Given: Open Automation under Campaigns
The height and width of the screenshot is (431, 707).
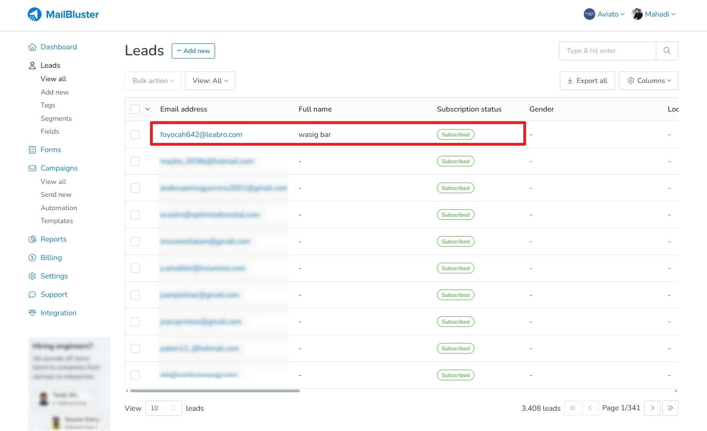Looking at the screenshot, I should 59,208.
